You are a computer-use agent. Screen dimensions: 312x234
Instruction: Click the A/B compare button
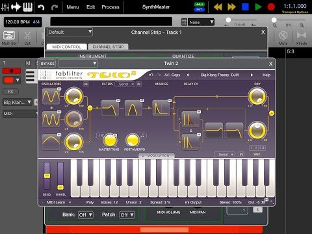(x=167, y=75)
